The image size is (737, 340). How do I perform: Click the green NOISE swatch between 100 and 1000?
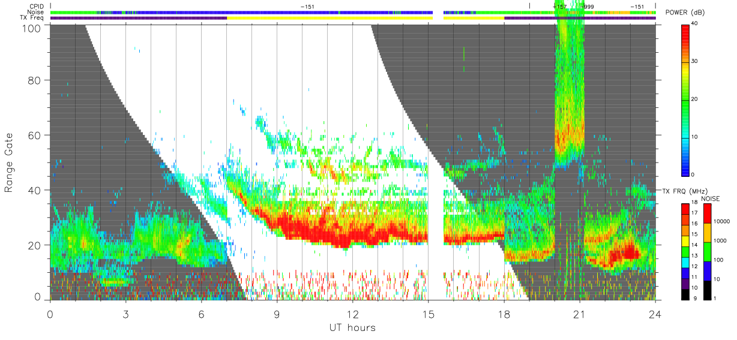(x=708, y=251)
